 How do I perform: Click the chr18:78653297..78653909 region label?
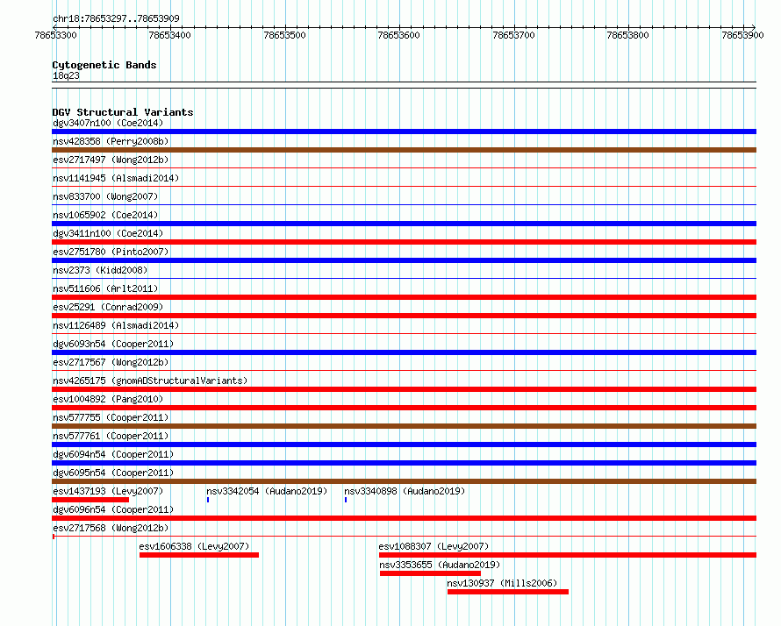pos(116,18)
